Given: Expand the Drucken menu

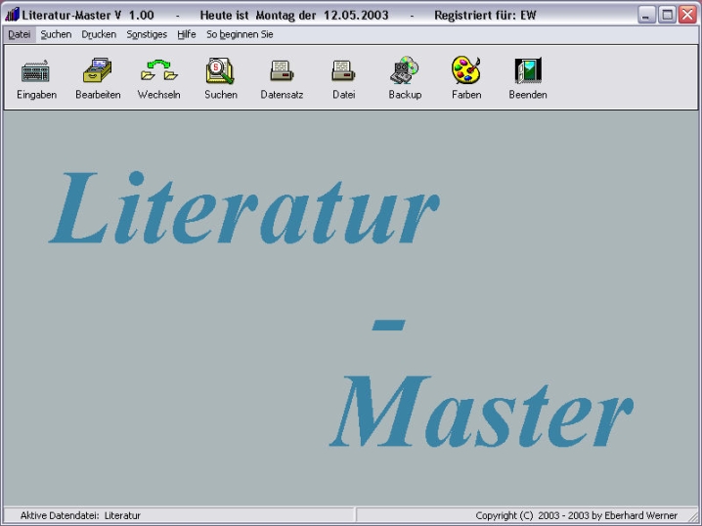Looking at the screenshot, I should pyautogui.click(x=99, y=34).
